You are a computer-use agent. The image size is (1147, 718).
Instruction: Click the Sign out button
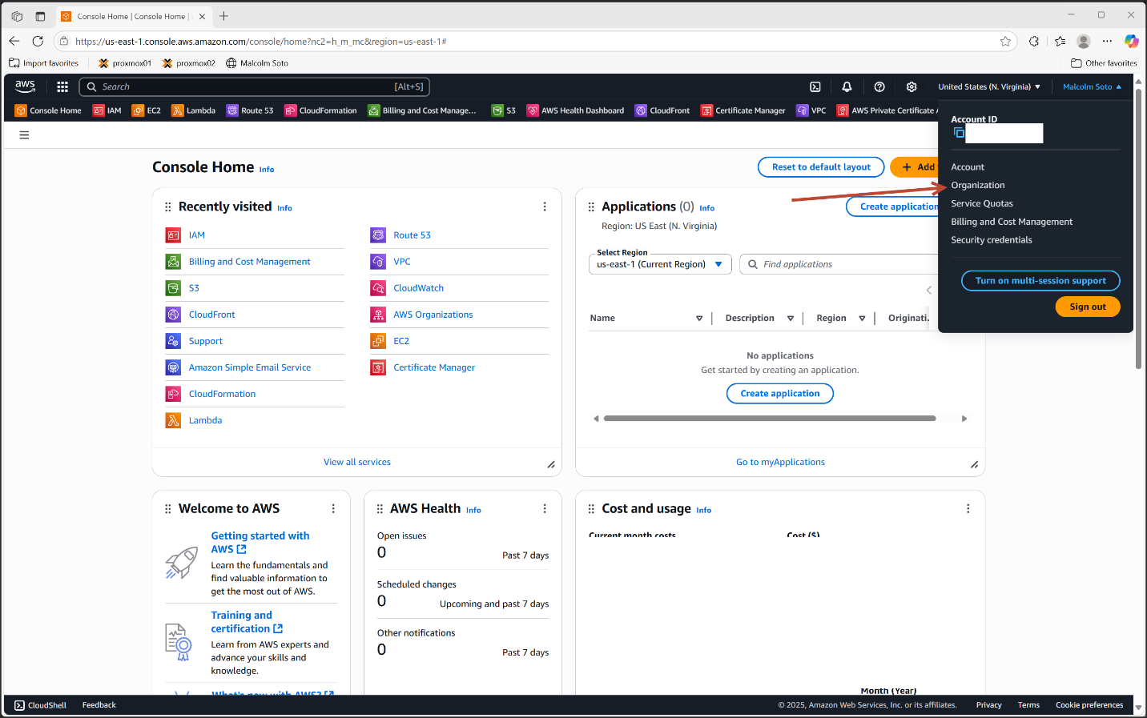[1087, 307]
